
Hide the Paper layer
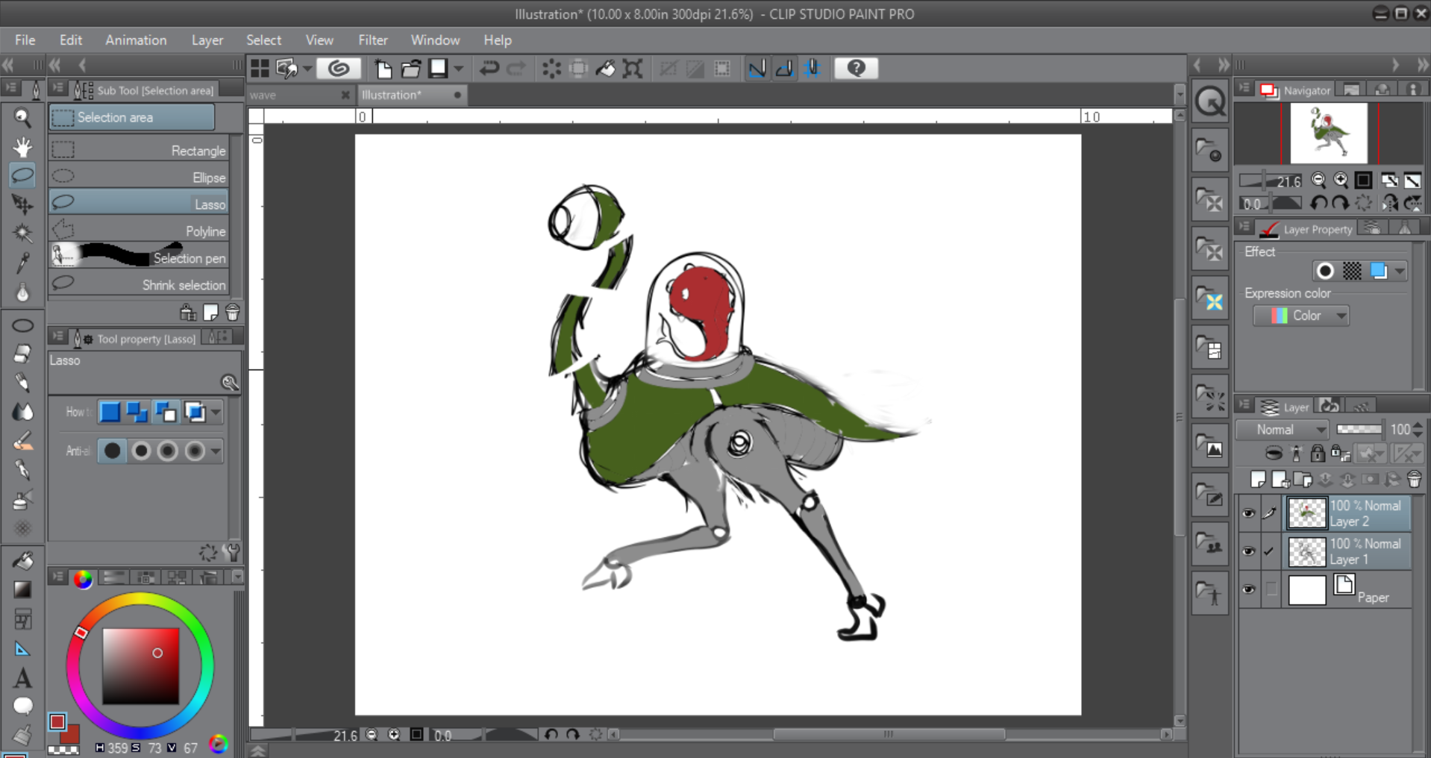pos(1248,589)
